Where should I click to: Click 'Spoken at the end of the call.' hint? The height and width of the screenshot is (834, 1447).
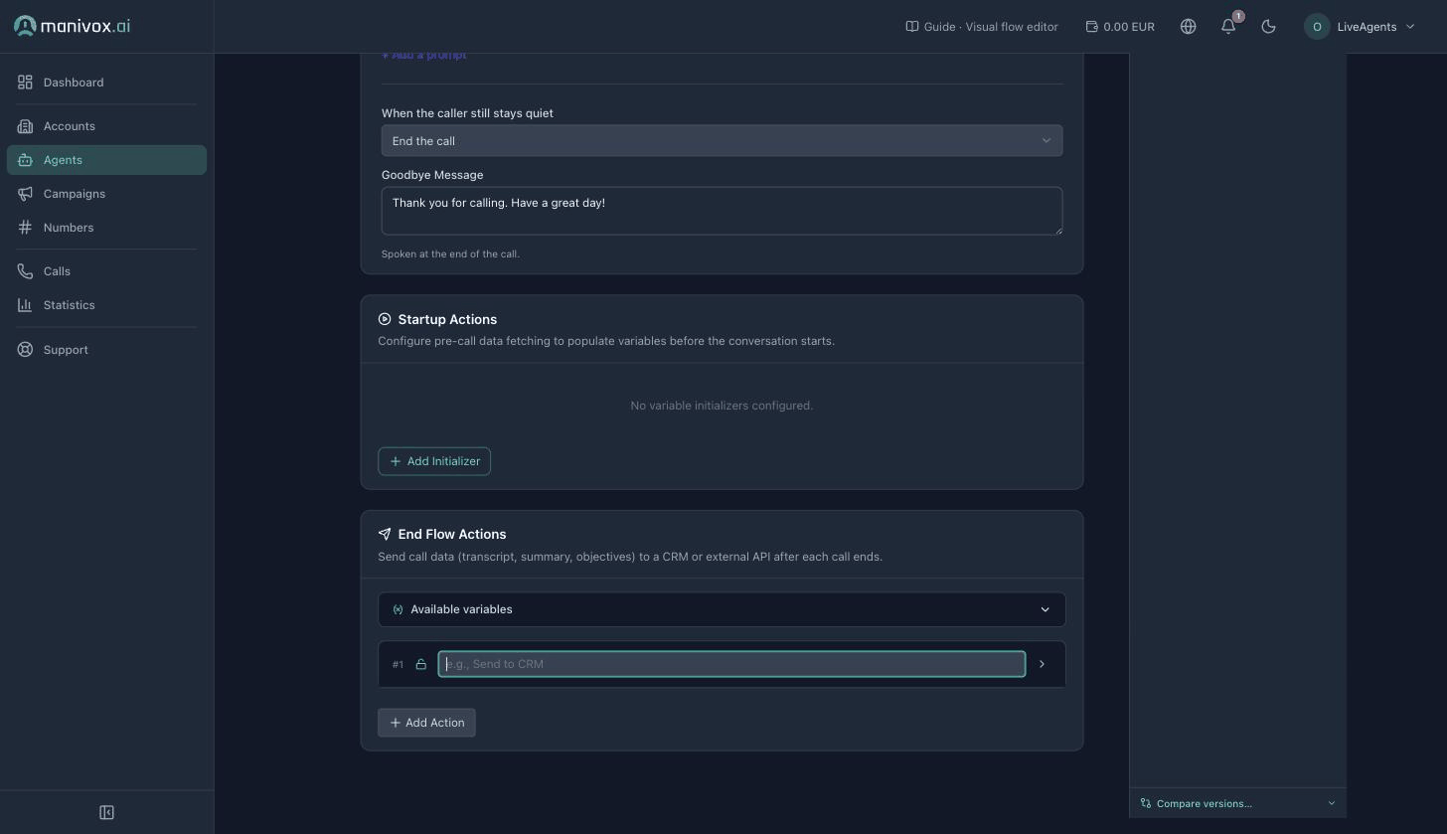[450, 253]
